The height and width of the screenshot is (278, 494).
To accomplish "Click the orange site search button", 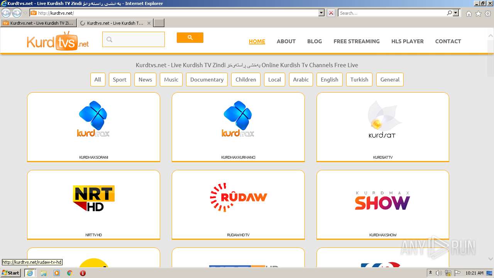I will 190,37.
